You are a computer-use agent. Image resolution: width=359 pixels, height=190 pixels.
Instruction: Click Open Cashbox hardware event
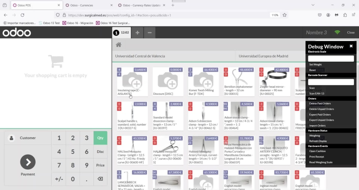tap(317, 151)
